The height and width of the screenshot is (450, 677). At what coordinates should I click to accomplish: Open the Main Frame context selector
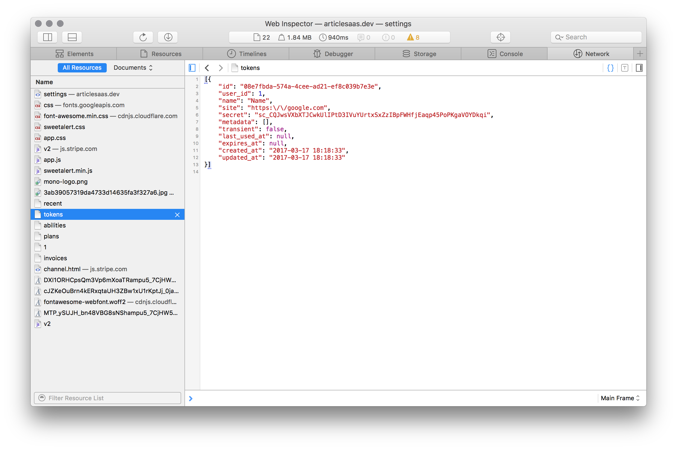coord(620,398)
